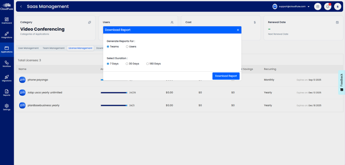Open notifications bell icon

[328, 7]
